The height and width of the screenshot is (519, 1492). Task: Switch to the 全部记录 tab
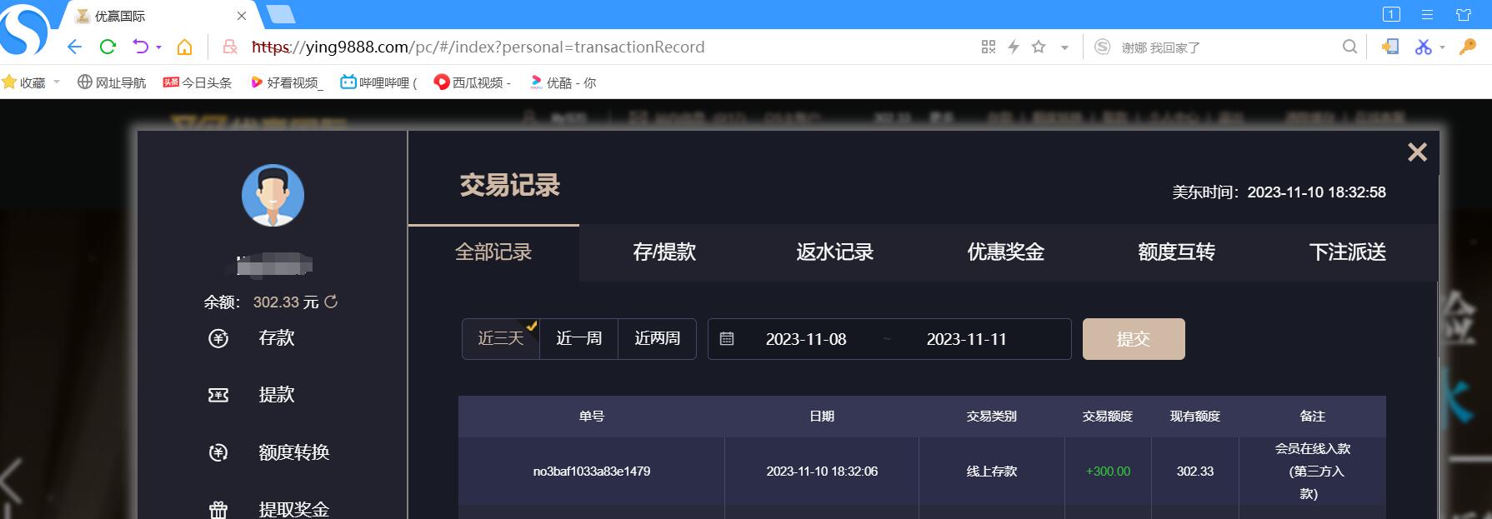[493, 252]
